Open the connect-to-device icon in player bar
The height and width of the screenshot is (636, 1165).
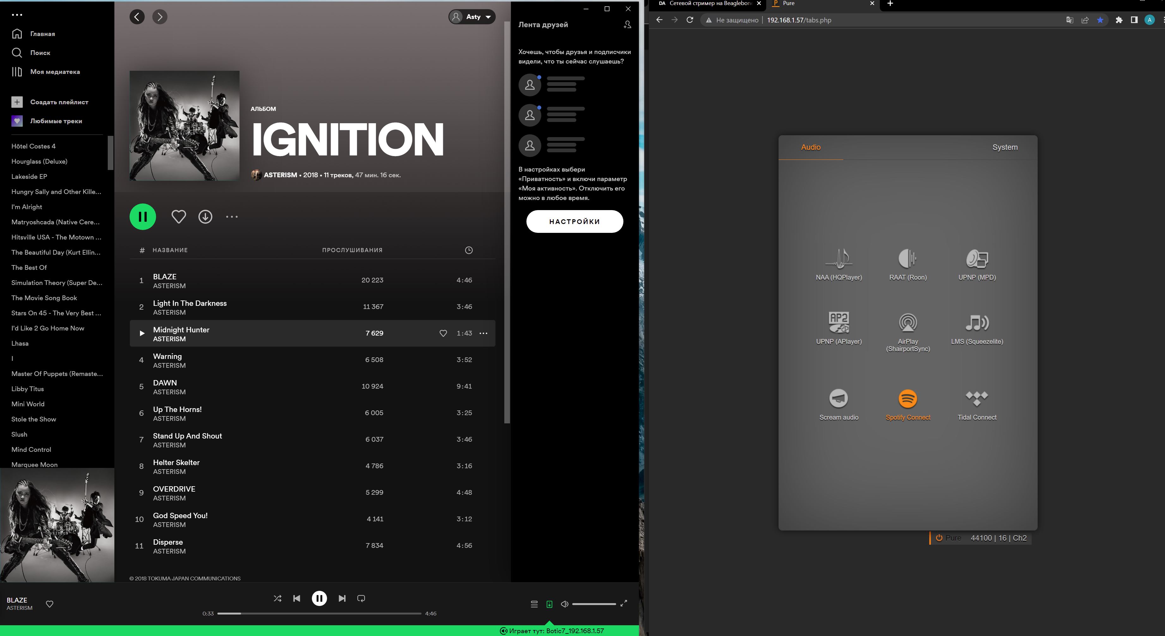coord(549,604)
